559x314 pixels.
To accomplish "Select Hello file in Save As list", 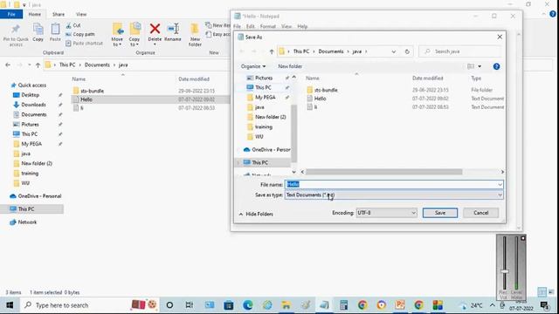I will pyautogui.click(x=320, y=99).
